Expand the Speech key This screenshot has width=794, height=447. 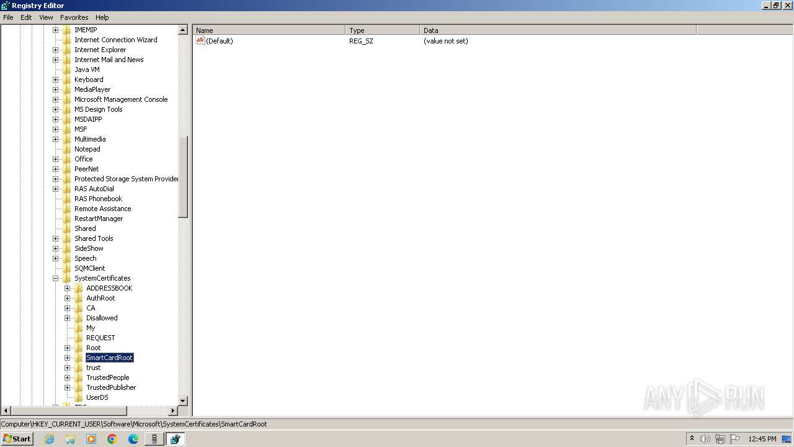pos(55,258)
